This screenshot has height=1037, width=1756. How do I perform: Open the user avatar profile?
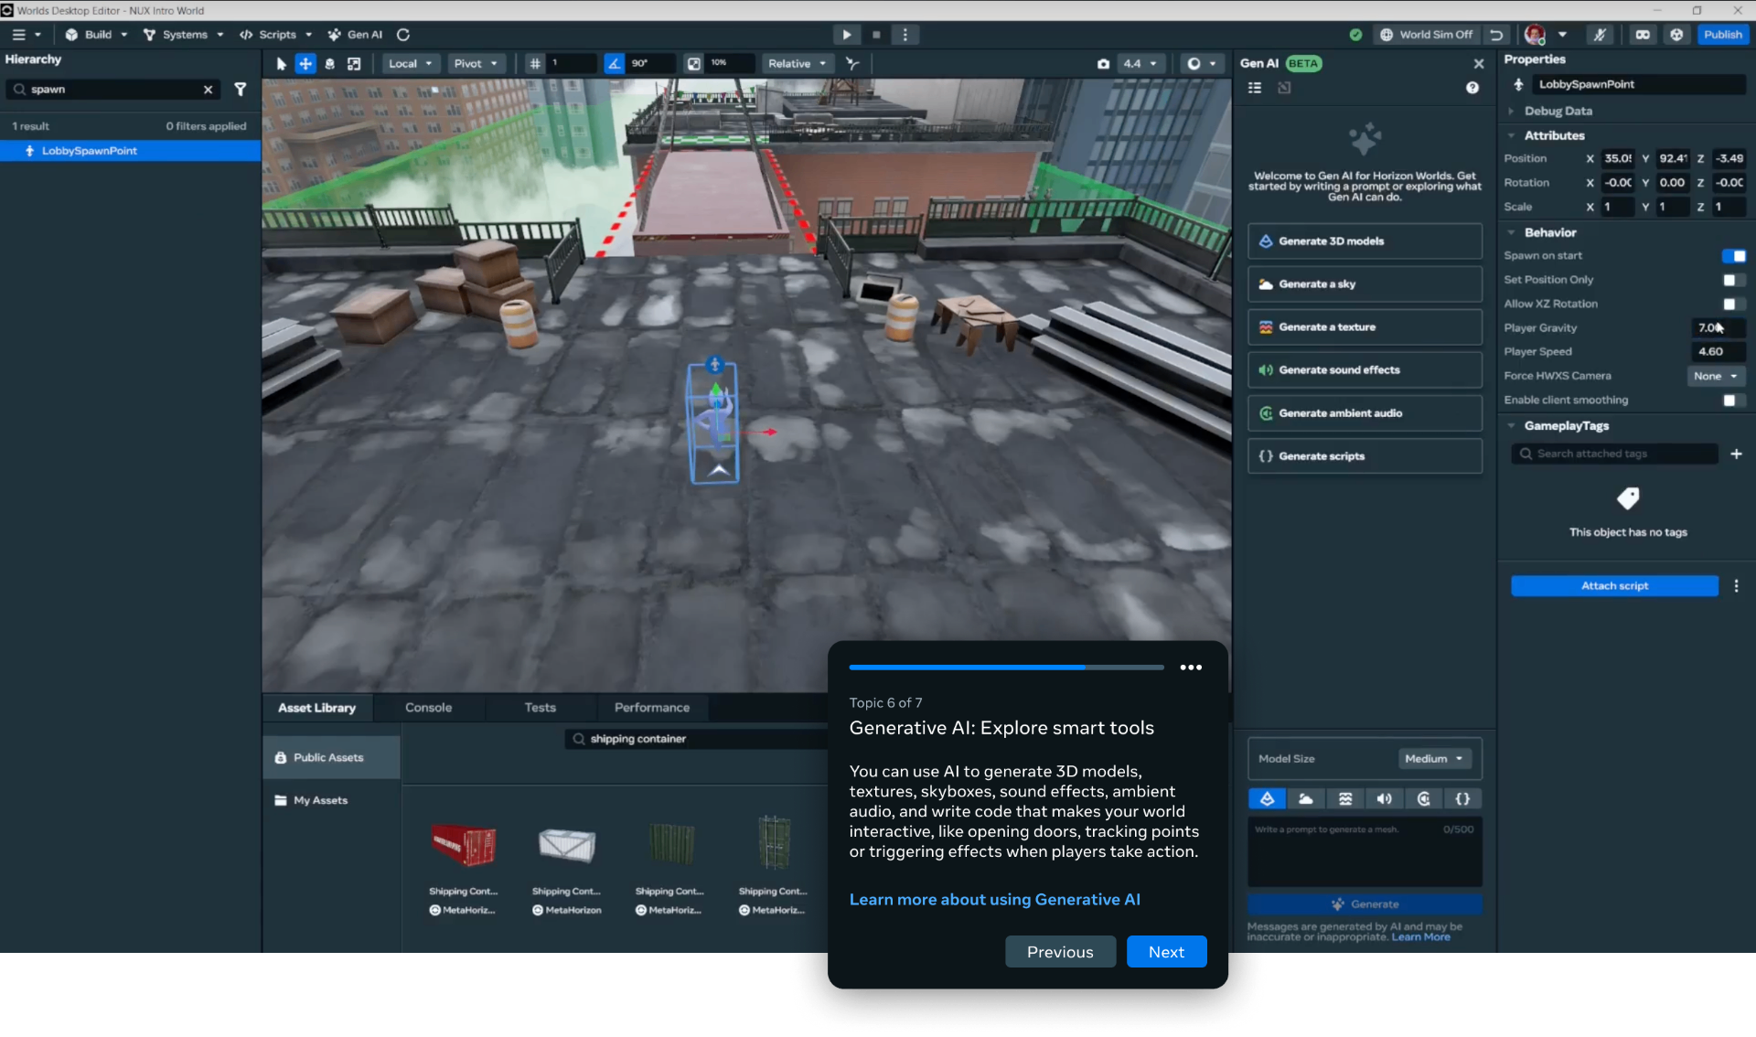pyautogui.click(x=1535, y=35)
